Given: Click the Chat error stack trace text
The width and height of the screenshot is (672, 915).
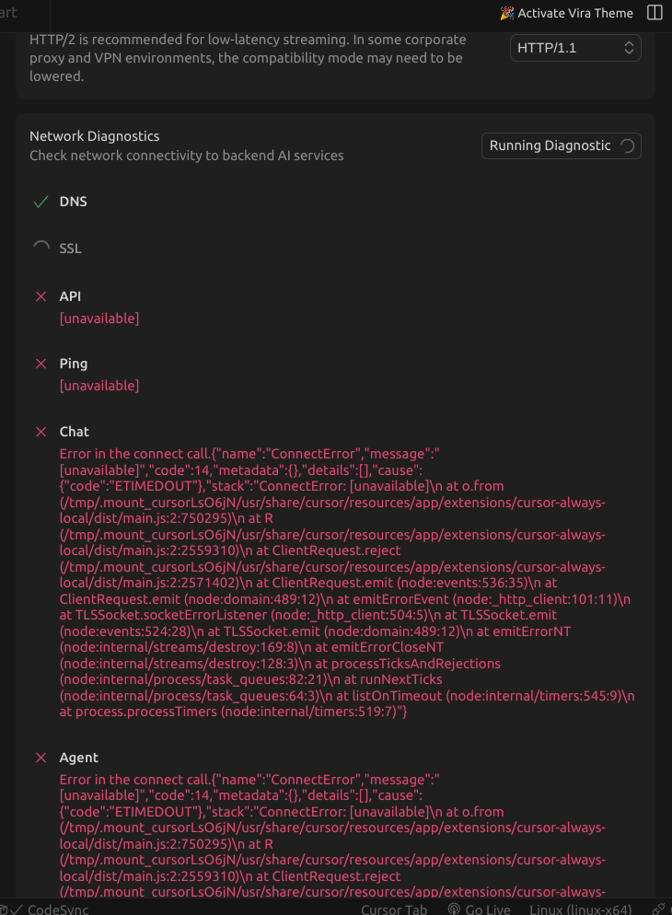Looking at the screenshot, I should 331,582.
